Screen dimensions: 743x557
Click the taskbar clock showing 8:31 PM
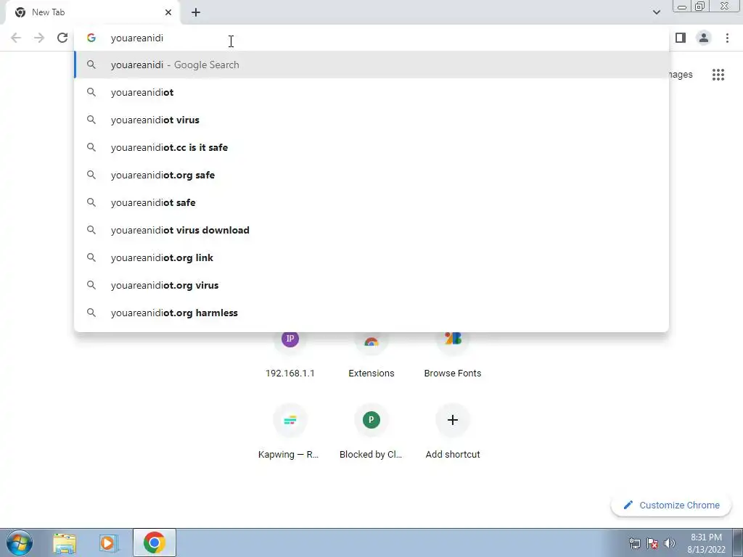706,543
